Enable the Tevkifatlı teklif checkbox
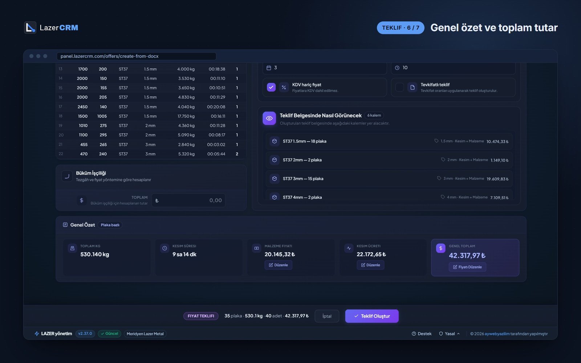This screenshot has width=581, height=363. 399,87
